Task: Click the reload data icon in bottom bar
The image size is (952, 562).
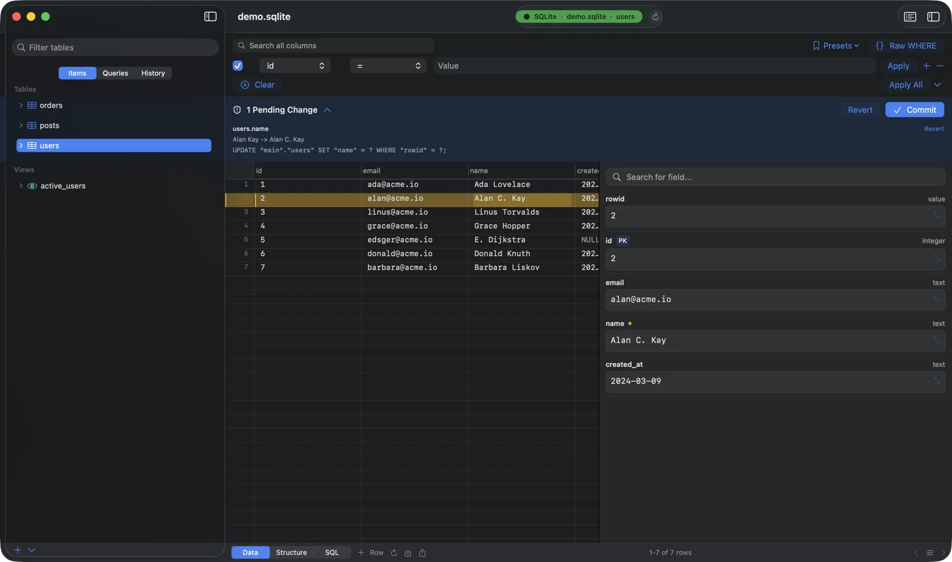Action: click(394, 552)
